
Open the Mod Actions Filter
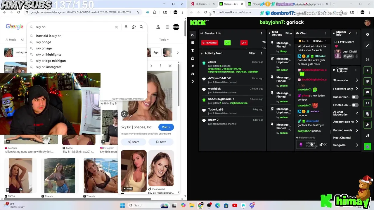pyautogui.click(x=289, y=33)
